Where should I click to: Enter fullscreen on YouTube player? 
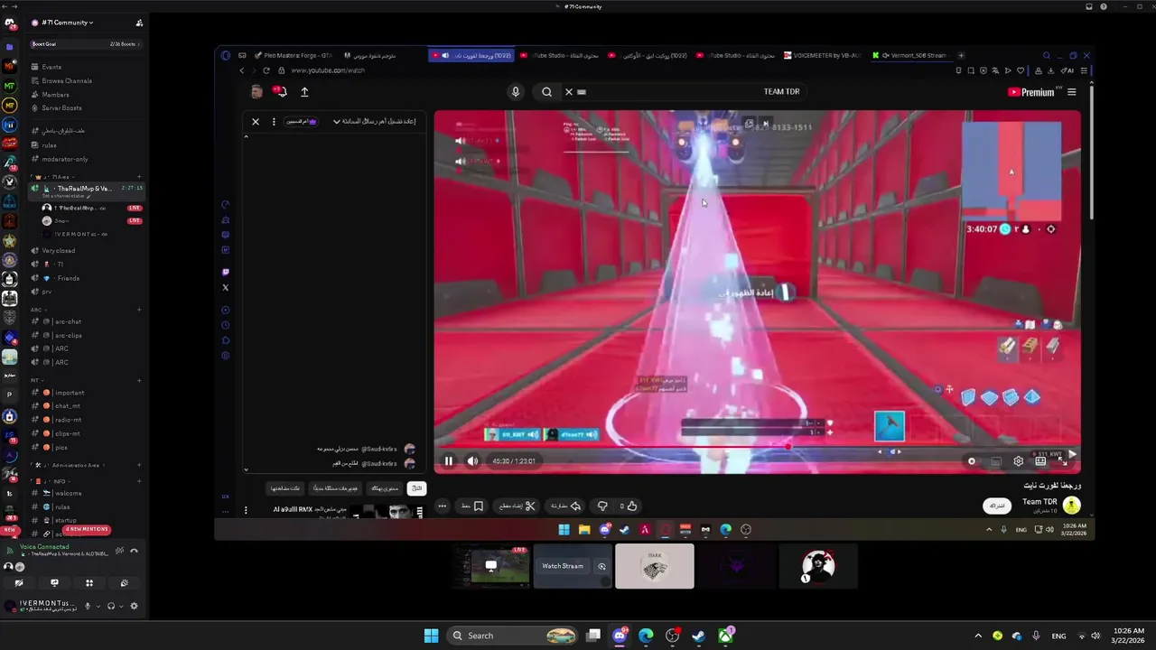point(1063,461)
